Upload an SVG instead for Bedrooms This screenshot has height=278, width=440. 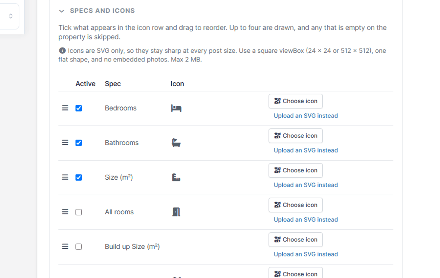306,116
